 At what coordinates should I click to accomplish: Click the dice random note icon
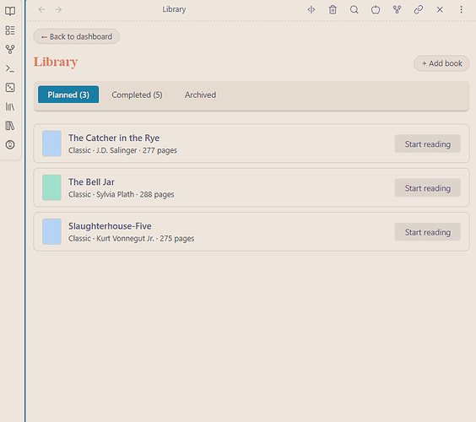[10, 88]
